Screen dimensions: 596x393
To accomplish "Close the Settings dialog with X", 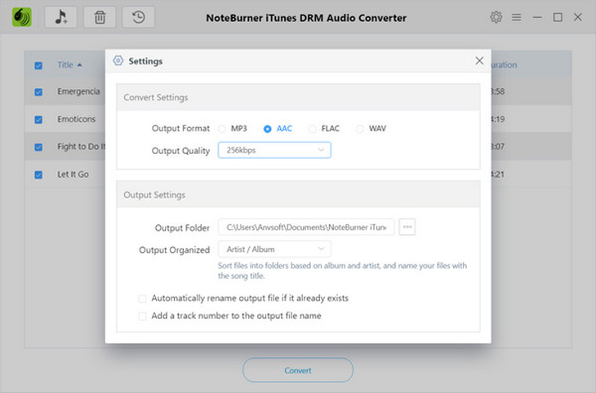I will pyautogui.click(x=479, y=61).
